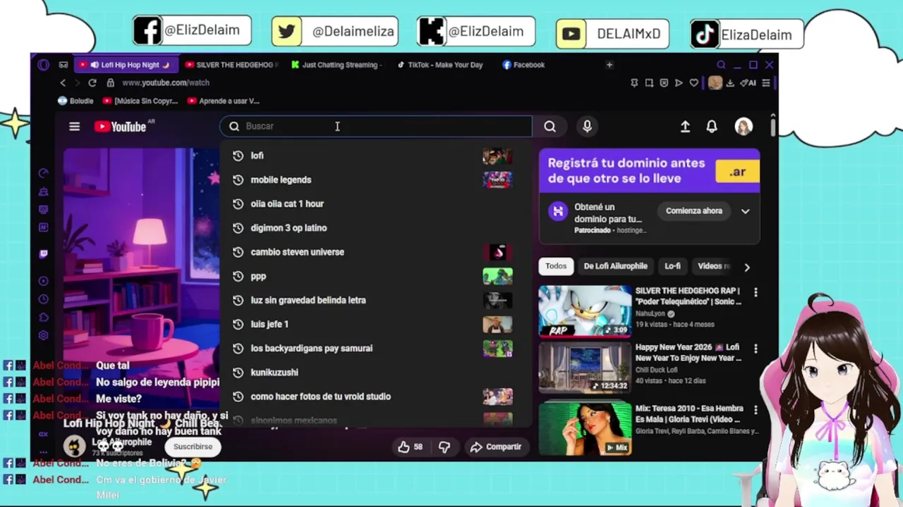Select the Lo-fi filter chip
Viewport: 903px width, 507px height.
[x=672, y=266]
